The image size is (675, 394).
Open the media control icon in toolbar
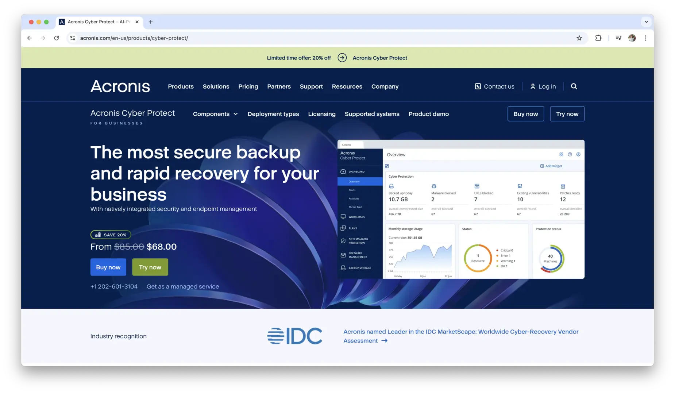point(618,38)
